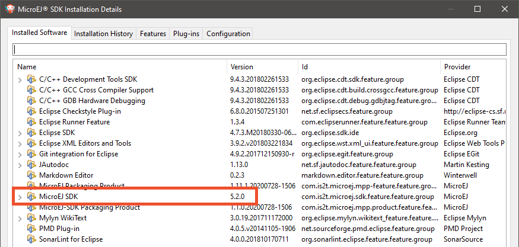Viewport: 519px width, 247px height.
Task: Expand the C/C++ Development Tools SDK node
Action: click(x=20, y=80)
